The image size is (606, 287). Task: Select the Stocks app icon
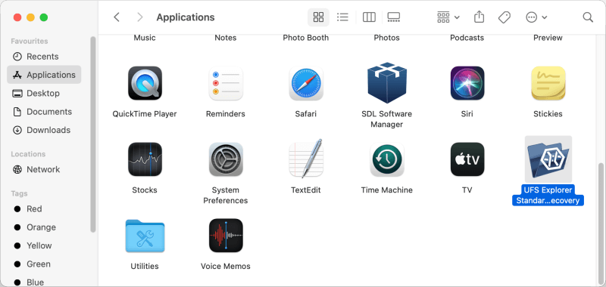point(145,159)
